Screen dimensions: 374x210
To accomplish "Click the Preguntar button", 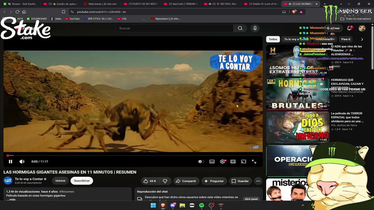I will click(x=214, y=181).
